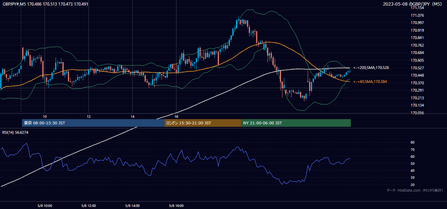Click price level 170.213 on the axis
The height and width of the screenshot is (209, 447).
click(x=417, y=98)
